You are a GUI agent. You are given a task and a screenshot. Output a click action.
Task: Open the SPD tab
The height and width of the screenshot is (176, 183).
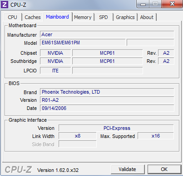coord(104,17)
